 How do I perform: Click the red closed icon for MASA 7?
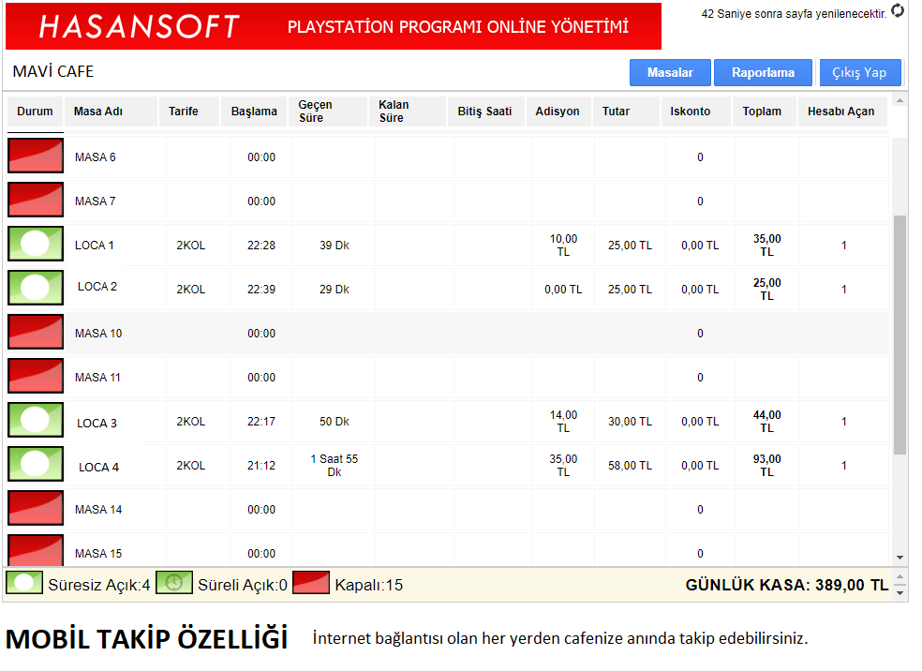coord(36,200)
